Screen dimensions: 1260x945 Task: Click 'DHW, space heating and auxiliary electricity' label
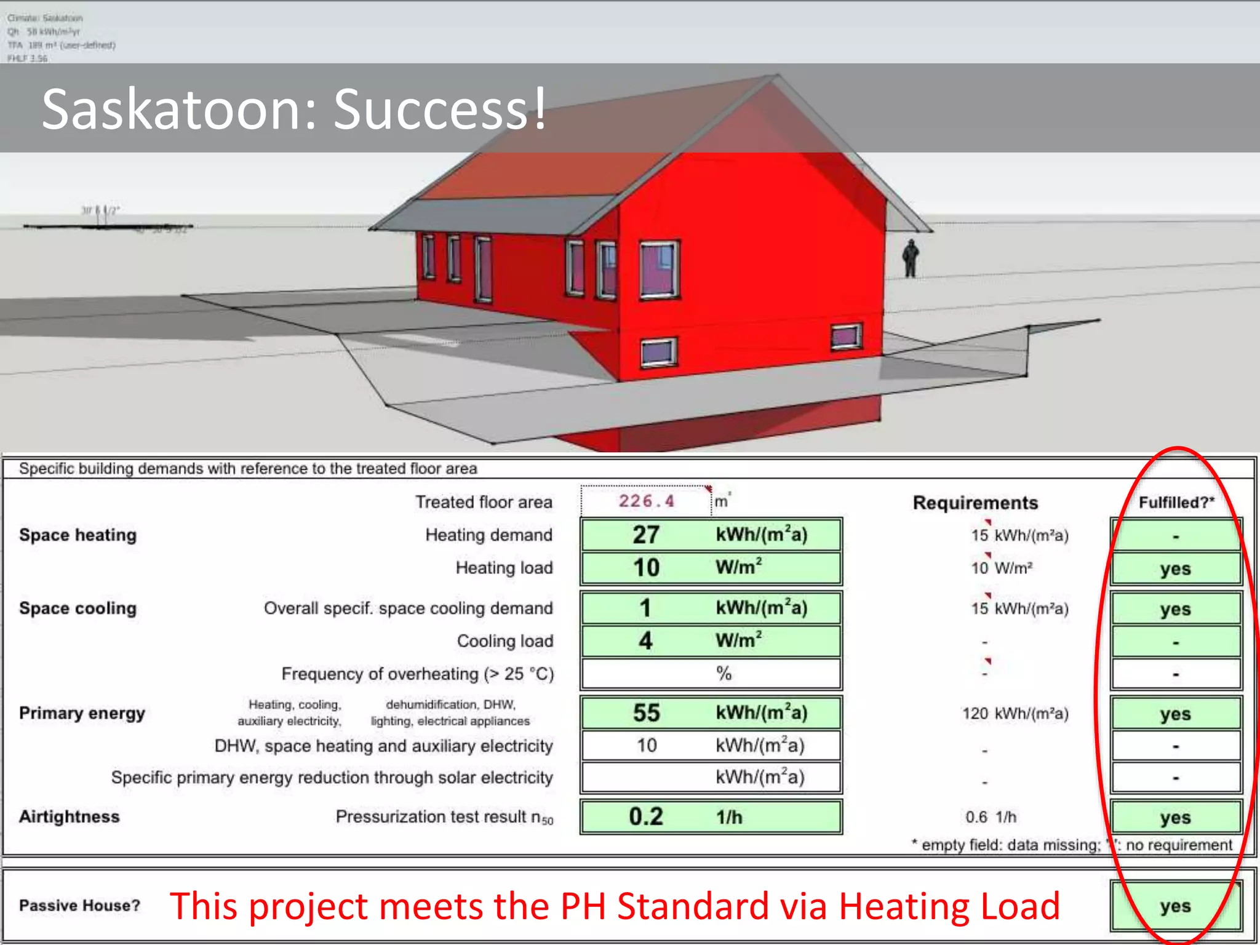pyautogui.click(x=383, y=746)
